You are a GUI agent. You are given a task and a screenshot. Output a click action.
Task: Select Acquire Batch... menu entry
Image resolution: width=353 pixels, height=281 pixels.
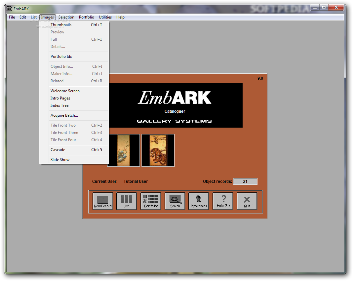[x=74, y=115]
